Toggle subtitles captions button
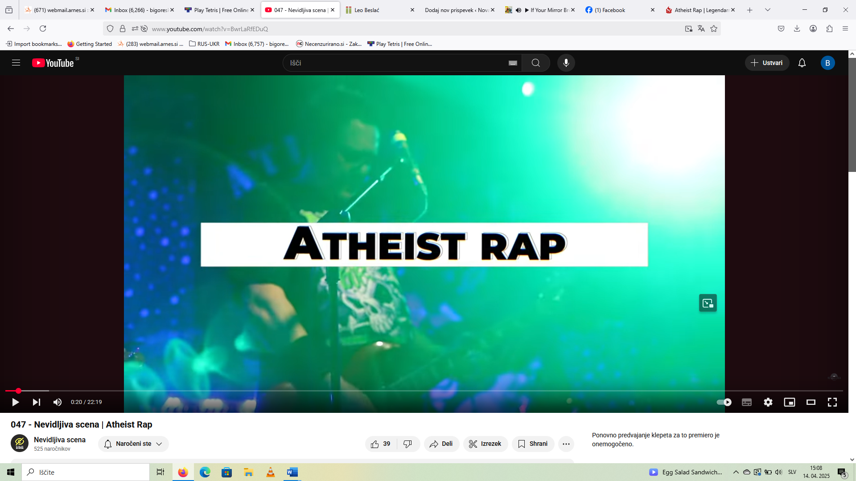The width and height of the screenshot is (856, 481). pos(746,402)
